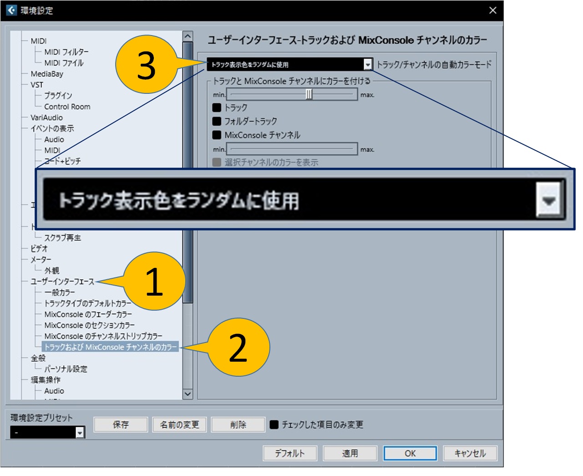Screen dimensions: 583x476
Task: Select ユーザーインターフェース in the tree
Action: pos(62,282)
